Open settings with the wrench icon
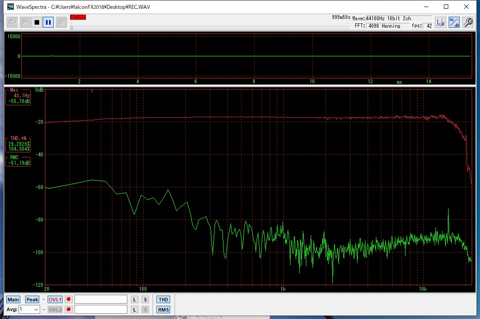 [468, 22]
